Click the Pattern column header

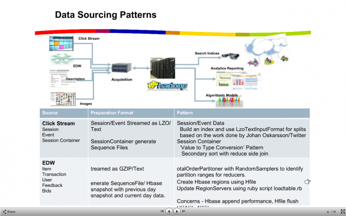(x=185, y=112)
